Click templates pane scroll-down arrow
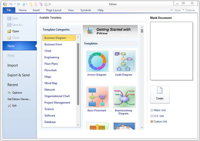This screenshot has height=141, width=200. [x=142, y=127]
